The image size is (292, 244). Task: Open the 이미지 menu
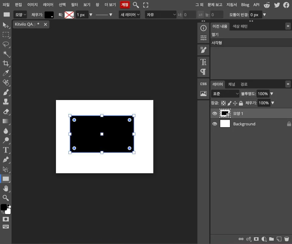coord(33,5)
